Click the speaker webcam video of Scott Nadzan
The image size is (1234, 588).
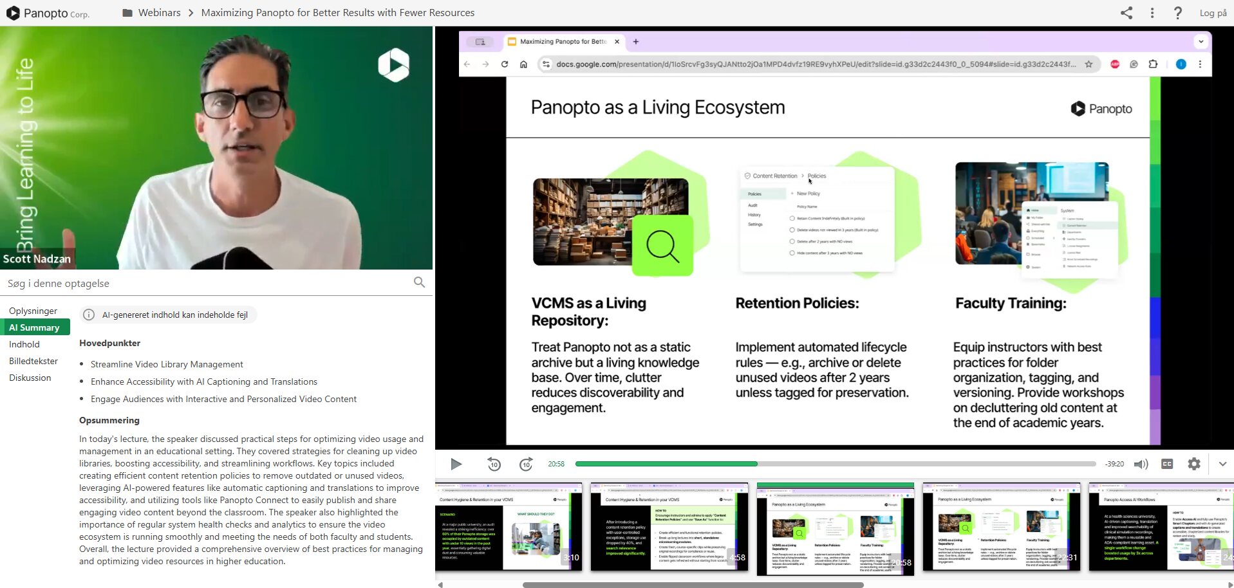coord(216,148)
